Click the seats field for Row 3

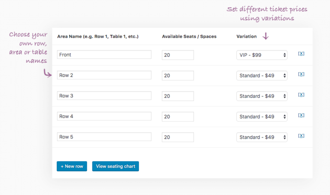point(177,96)
